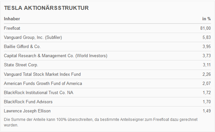Viewport: 215px width, 132px height.
Task: Select BlackRock Fund Advisors holder
Action: (x=28, y=102)
